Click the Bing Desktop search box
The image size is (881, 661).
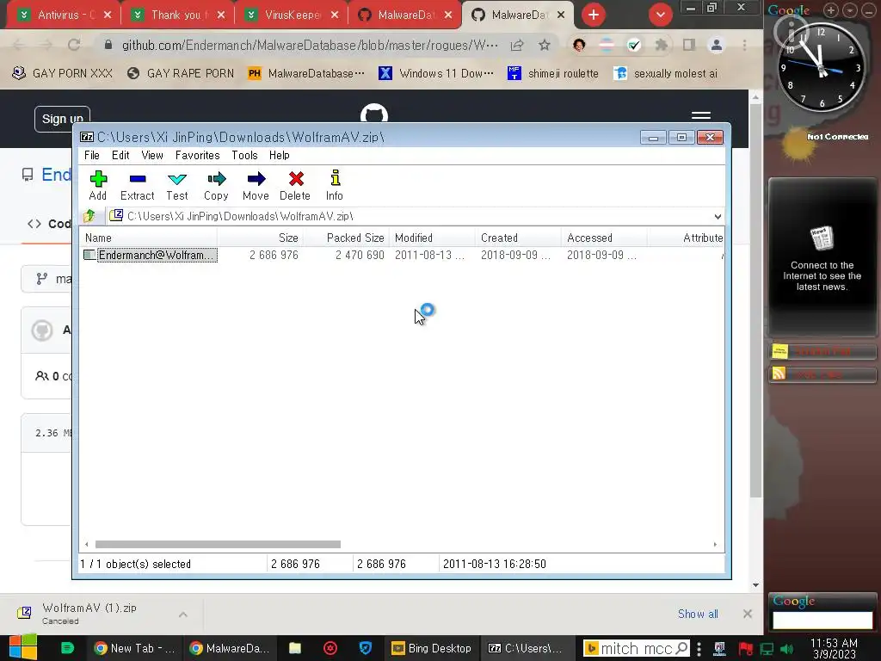(x=636, y=648)
